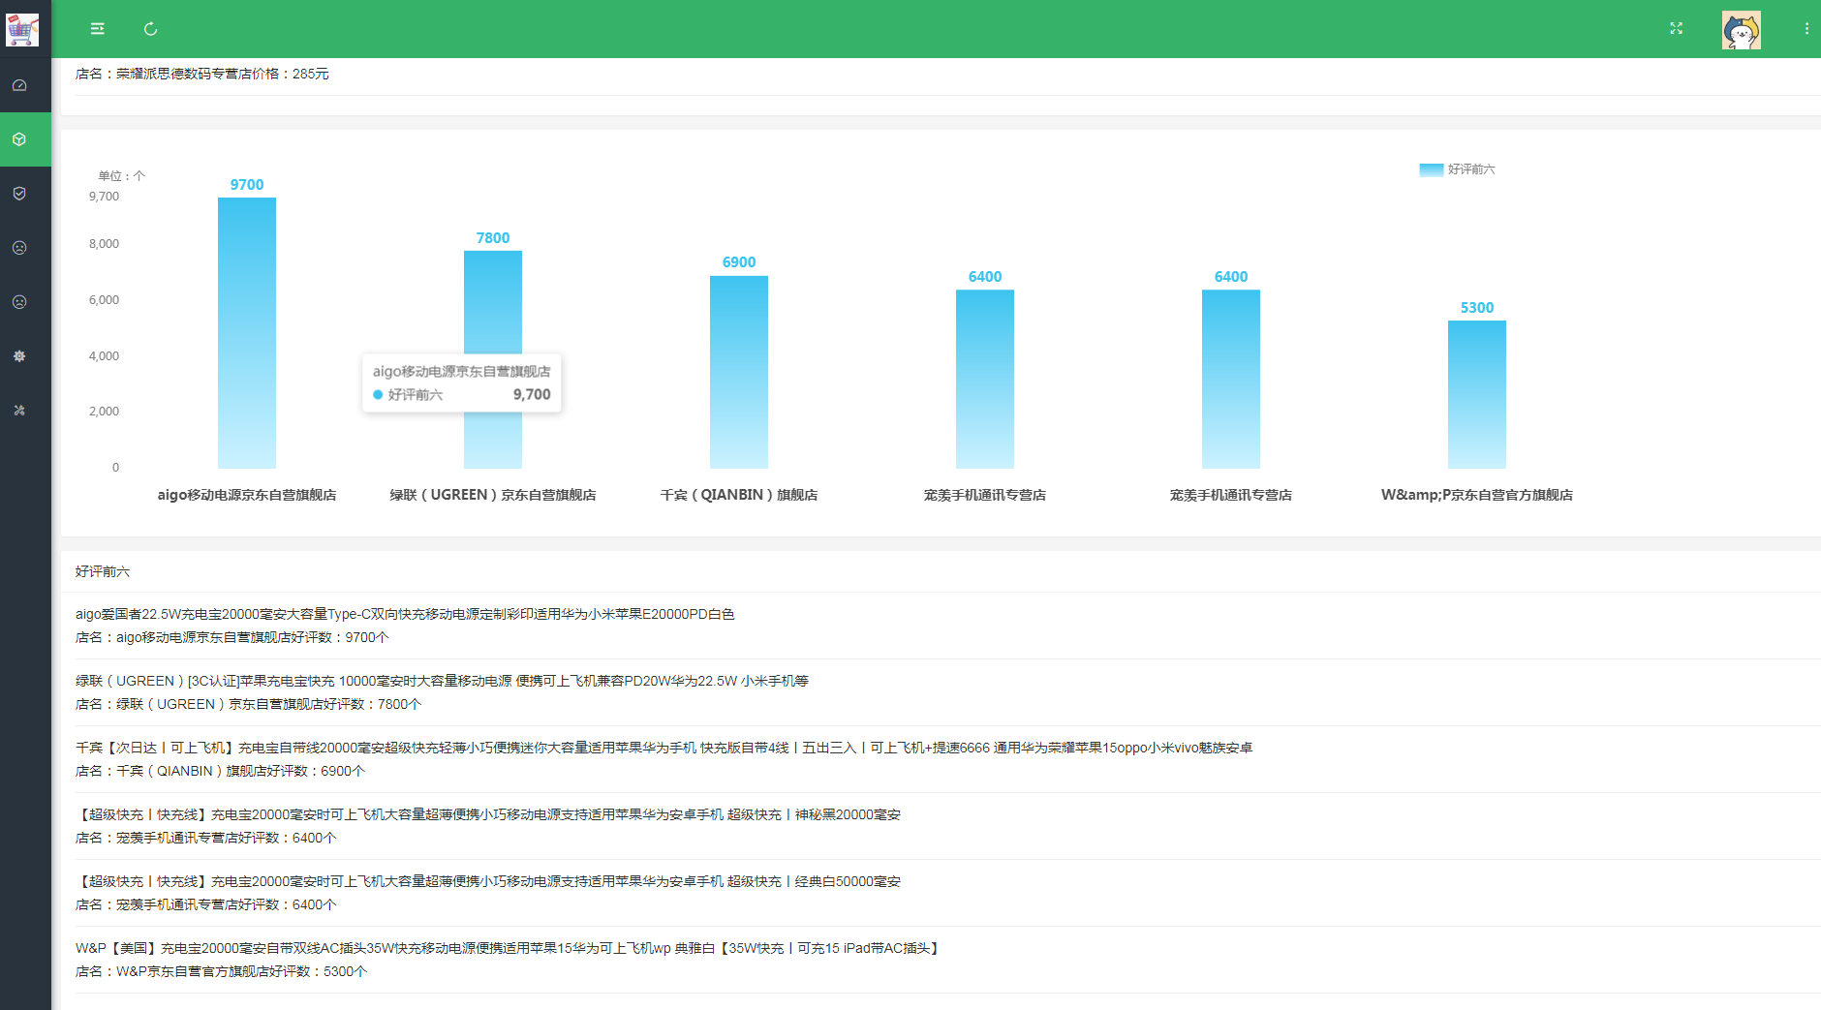The height and width of the screenshot is (1010, 1821).
Task: Click the 单位：个 unit label
Action: tap(121, 176)
